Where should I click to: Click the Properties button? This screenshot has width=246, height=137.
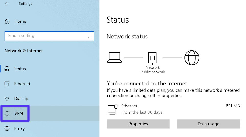pyautogui.click(x=138, y=124)
